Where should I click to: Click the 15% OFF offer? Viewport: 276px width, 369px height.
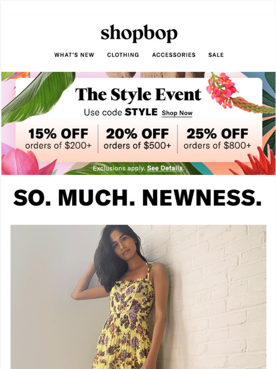pos(58,139)
